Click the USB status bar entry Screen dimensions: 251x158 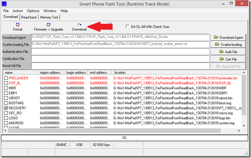tap(79, 145)
